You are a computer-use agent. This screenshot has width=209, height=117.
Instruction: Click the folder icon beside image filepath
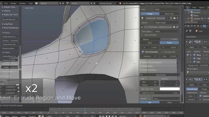tap(174, 27)
